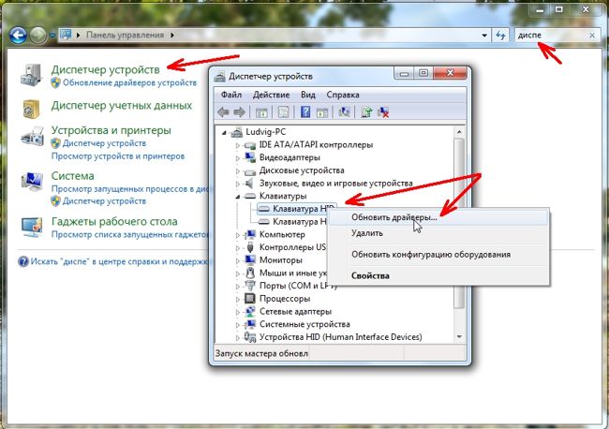Open Обновление драйверов устройств link
Viewport: 609px width, 429px height.
tap(129, 82)
